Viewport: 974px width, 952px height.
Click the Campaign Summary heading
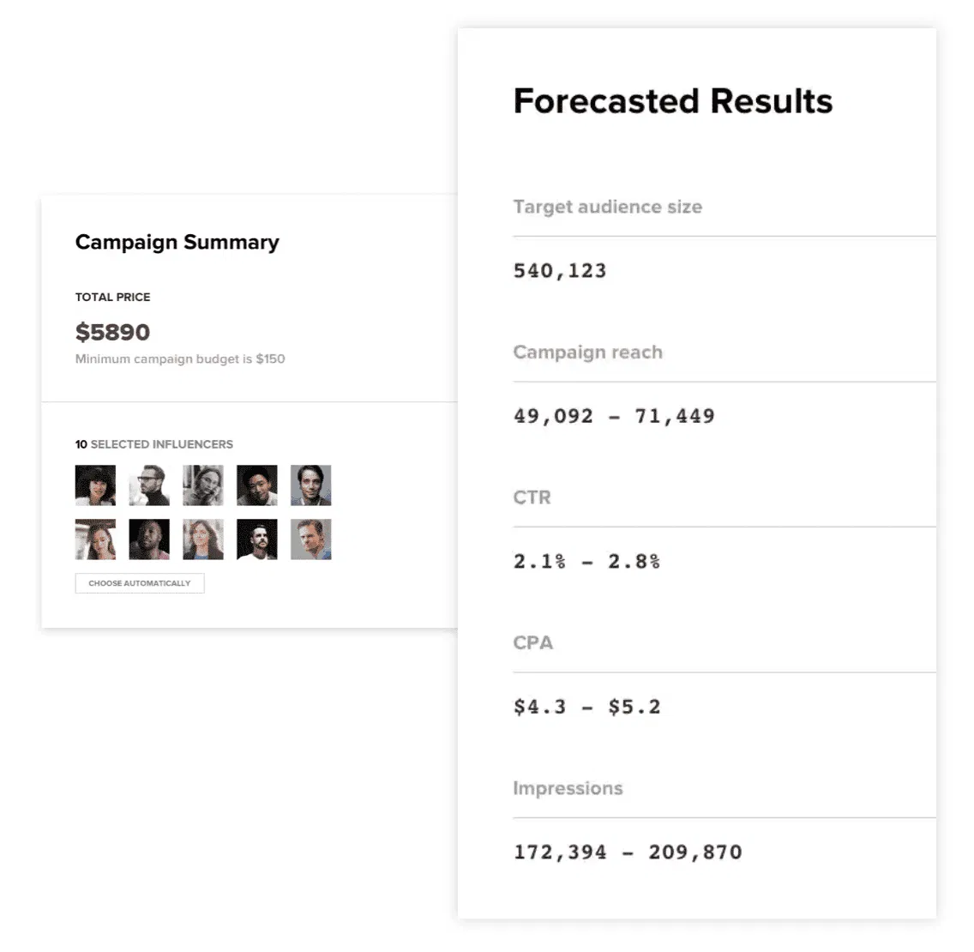click(177, 243)
